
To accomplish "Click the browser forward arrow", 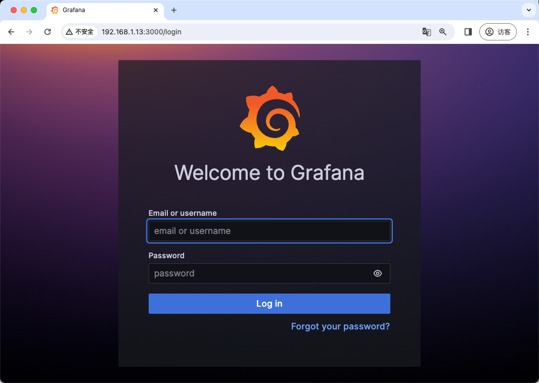I will (x=29, y=32).
